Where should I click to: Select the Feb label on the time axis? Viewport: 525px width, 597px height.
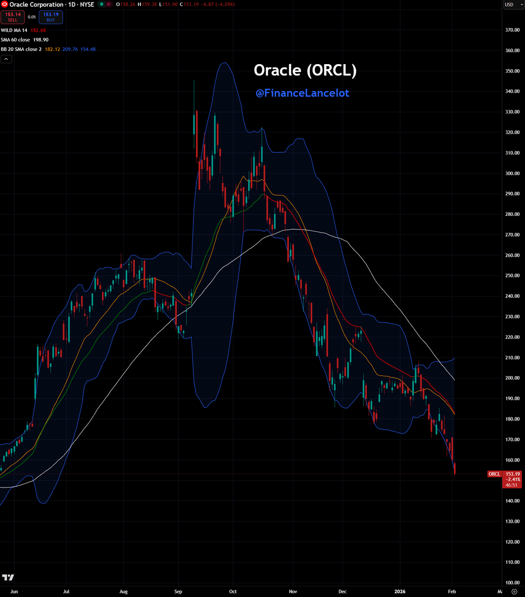pos(451,592)
